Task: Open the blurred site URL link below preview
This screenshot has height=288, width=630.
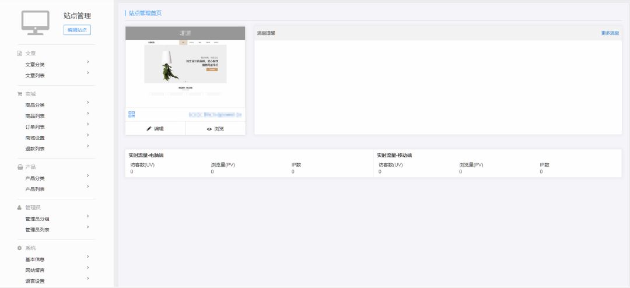Action: [x=215, y=115]
